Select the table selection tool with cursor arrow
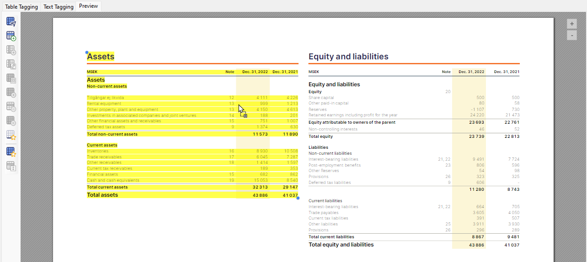The height and width of the screenshot is (262, 587). tap(11, 21)
